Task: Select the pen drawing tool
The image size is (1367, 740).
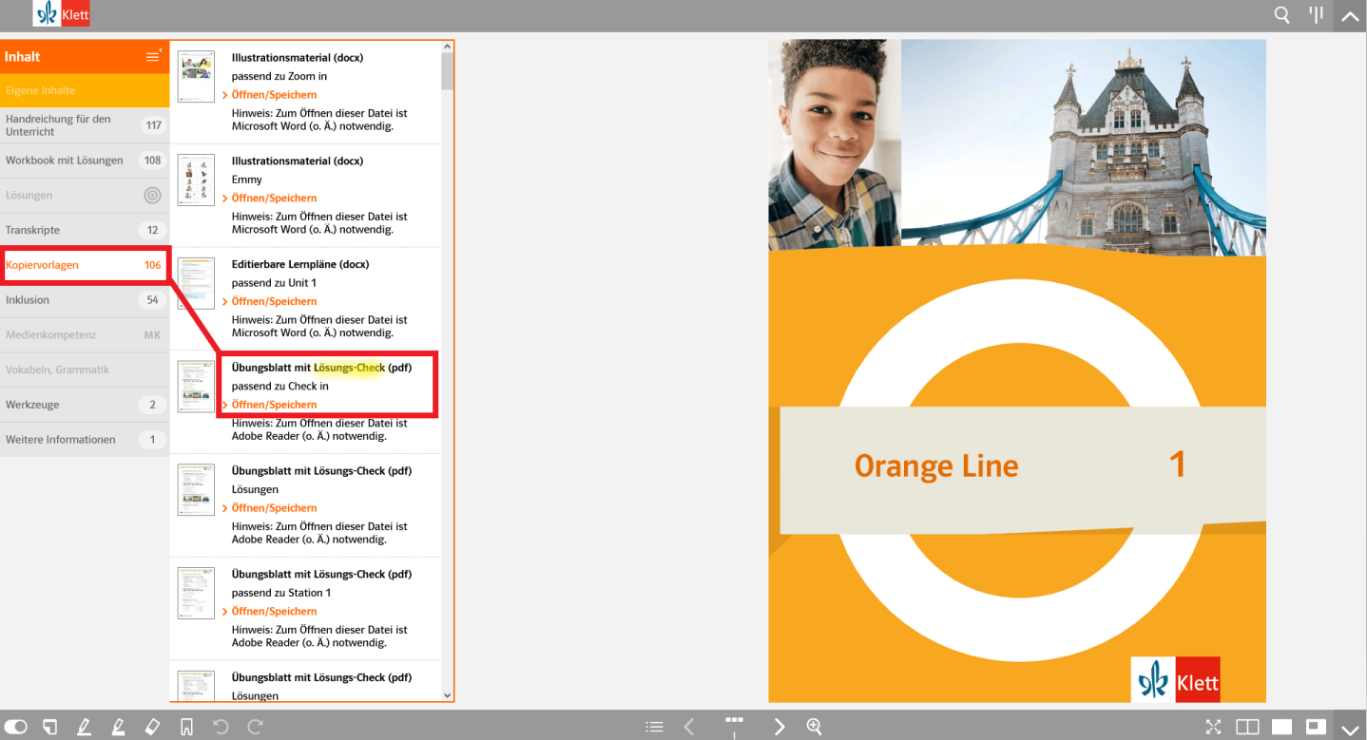Action: tap(84, 727)
